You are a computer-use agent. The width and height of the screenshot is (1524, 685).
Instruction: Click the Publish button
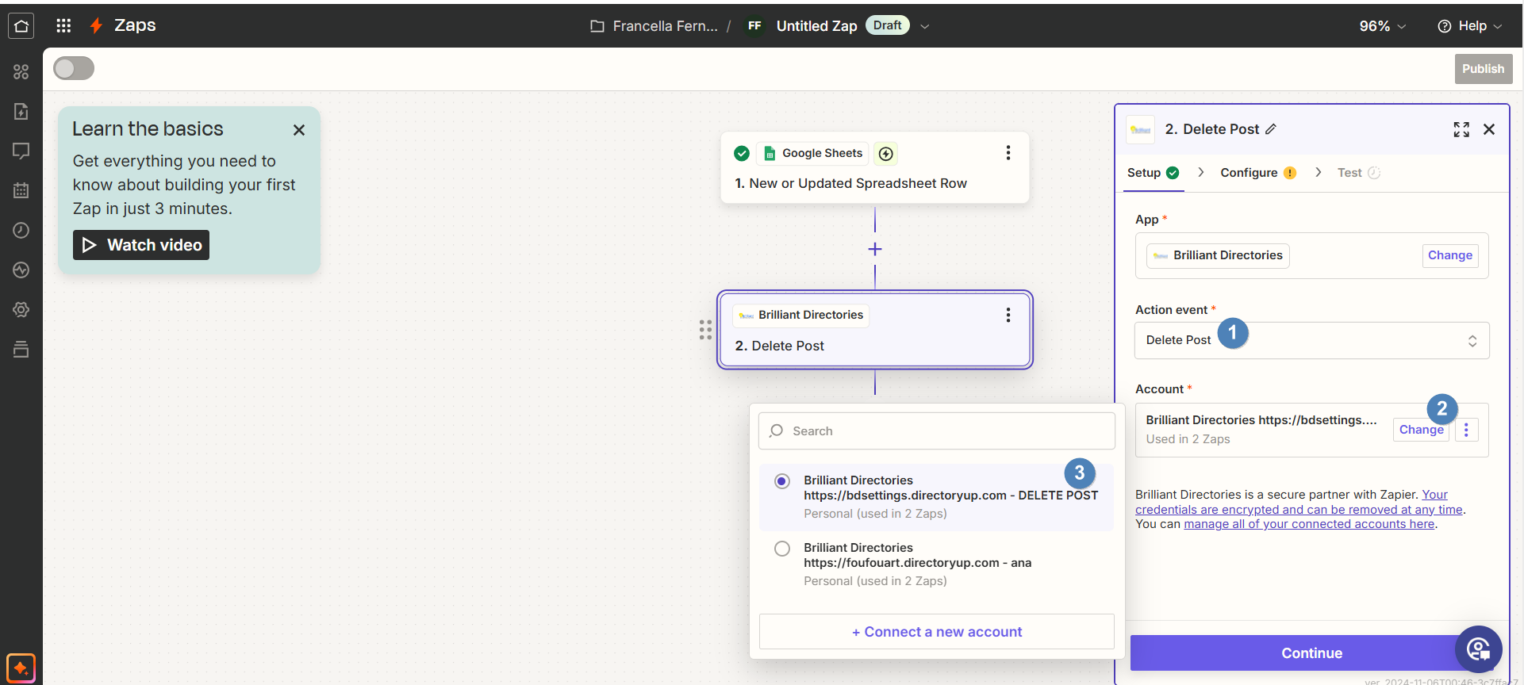[1483, 69]
